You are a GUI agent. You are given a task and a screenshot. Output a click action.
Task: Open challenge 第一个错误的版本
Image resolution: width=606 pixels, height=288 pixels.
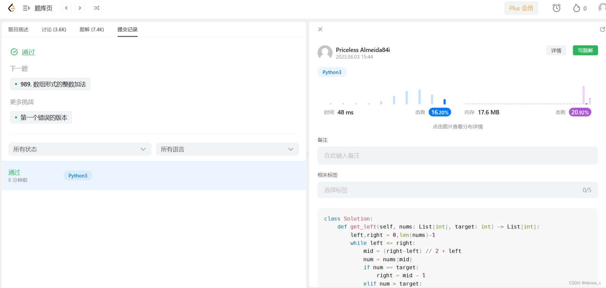click(41, 117)
